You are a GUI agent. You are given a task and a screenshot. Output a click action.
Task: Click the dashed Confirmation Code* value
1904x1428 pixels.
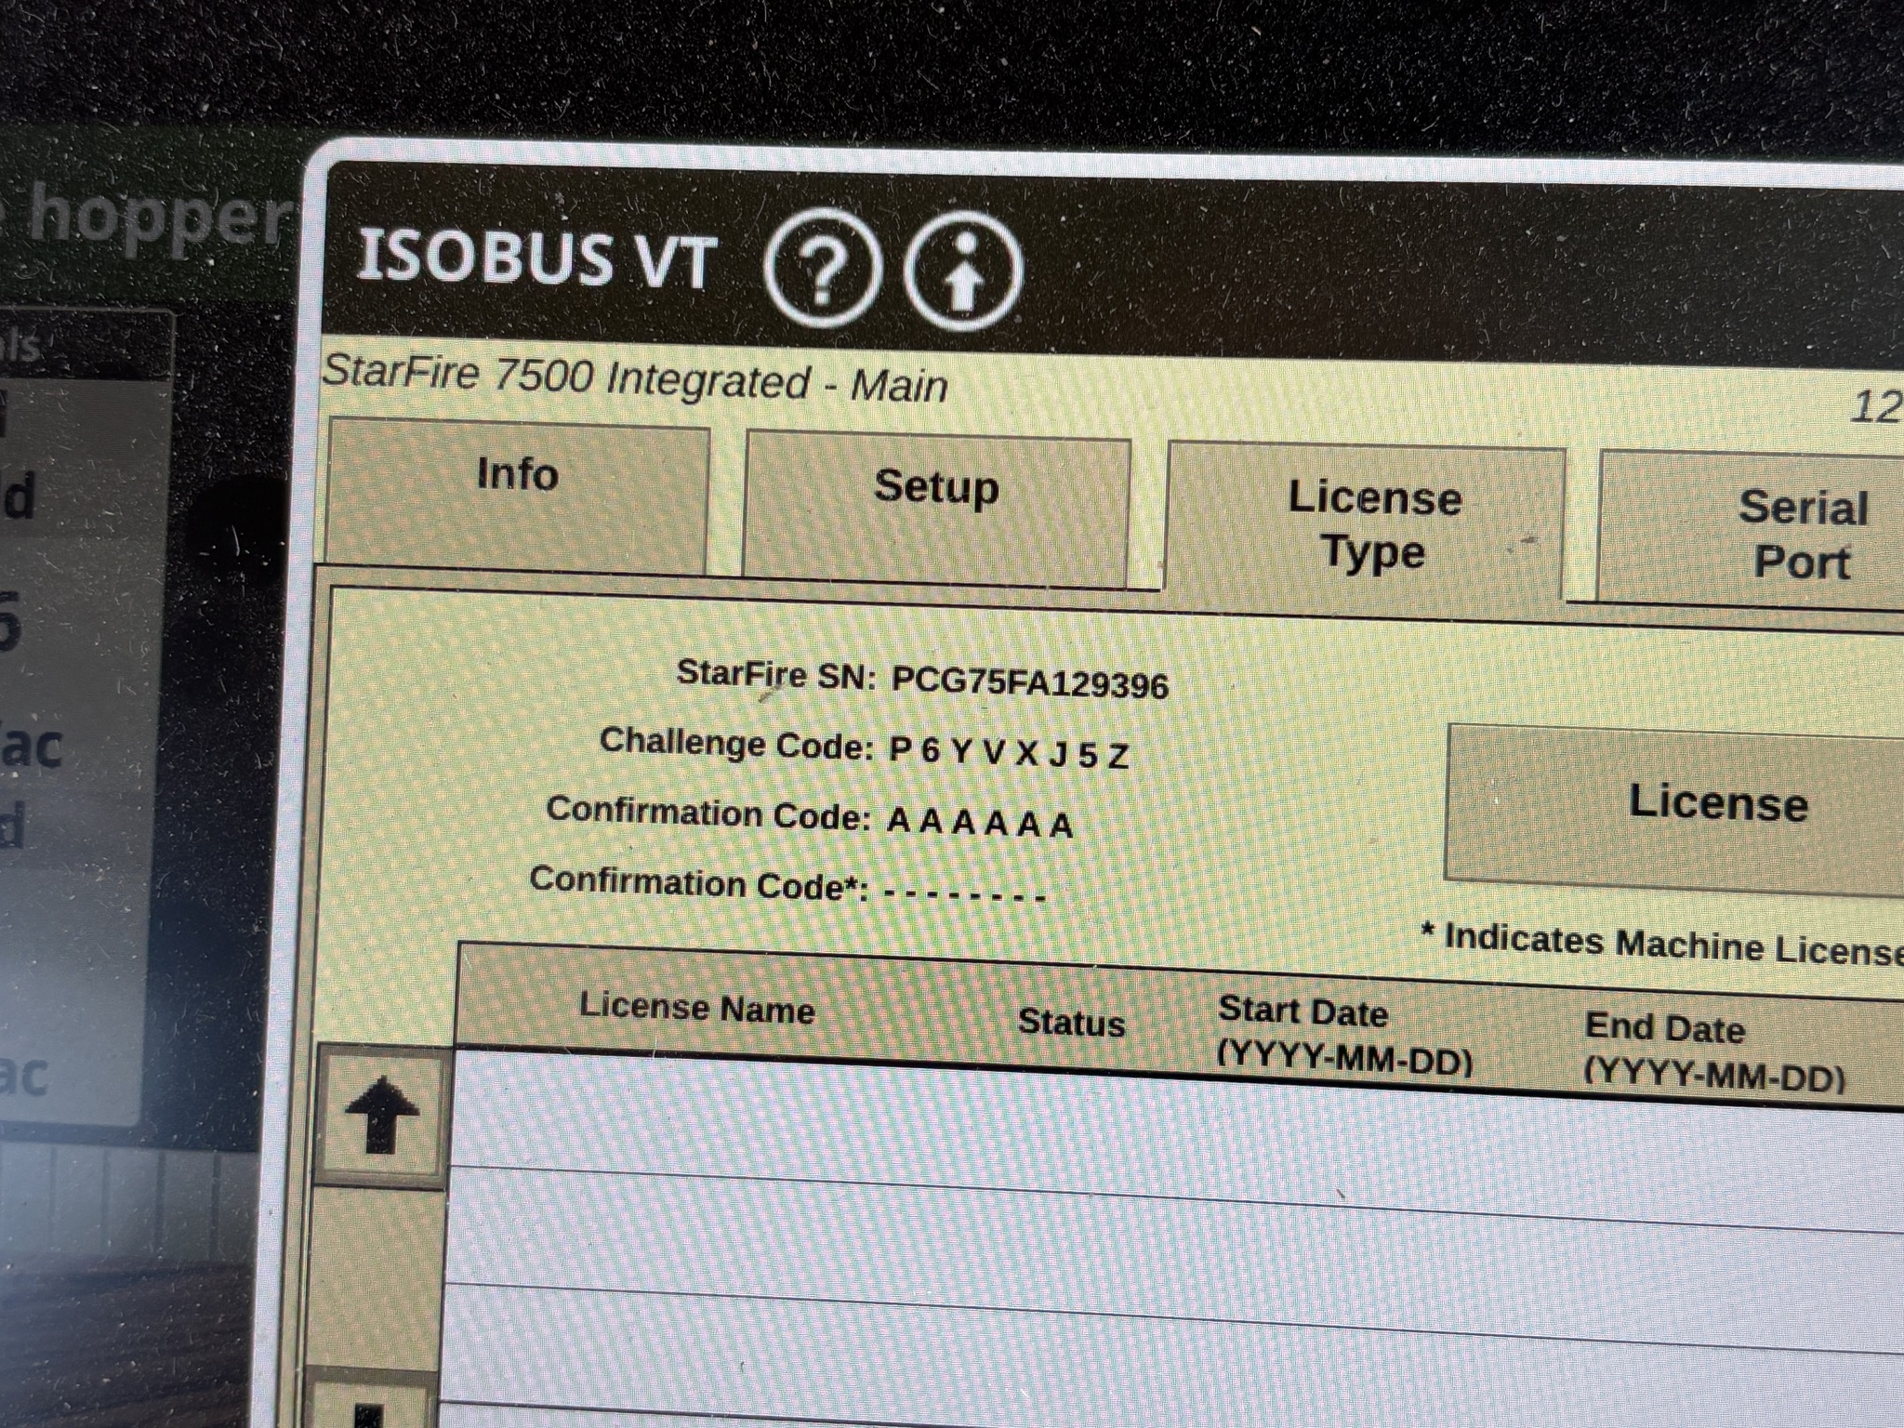pos(964,895)
